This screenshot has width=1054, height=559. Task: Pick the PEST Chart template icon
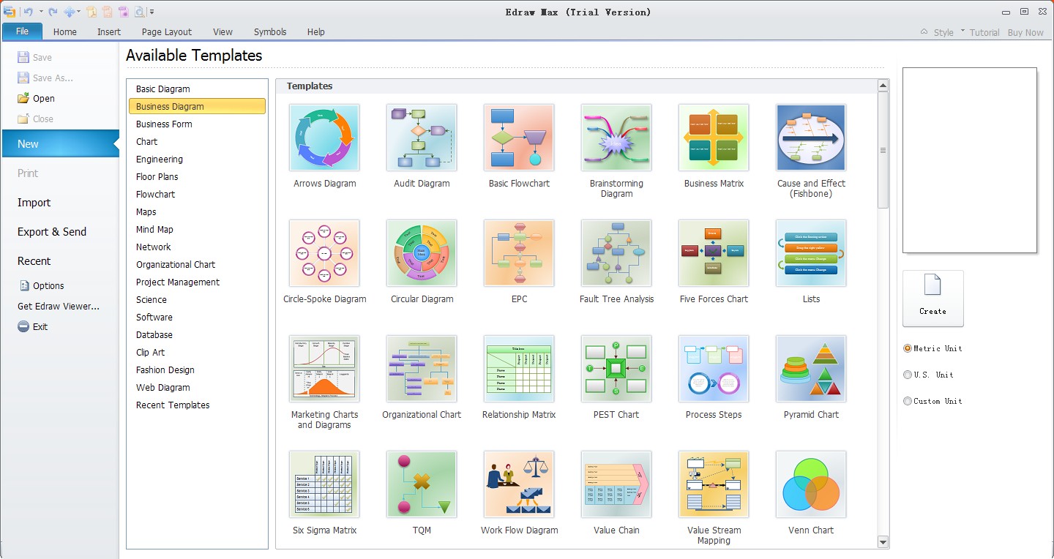coord(616,369)
